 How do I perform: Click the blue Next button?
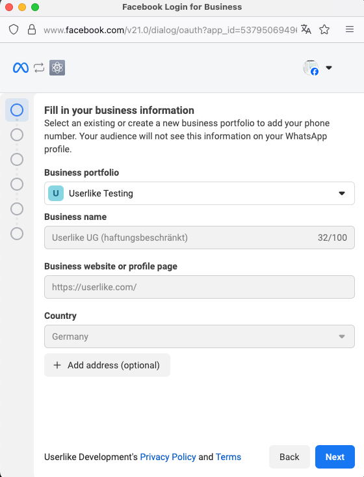tap(335, 457)
